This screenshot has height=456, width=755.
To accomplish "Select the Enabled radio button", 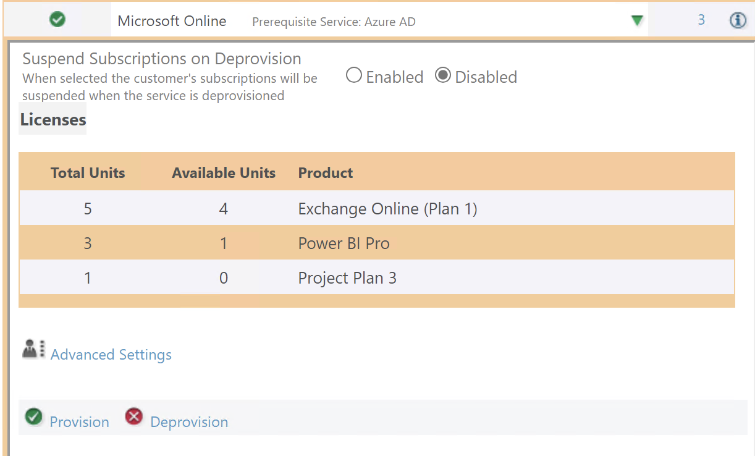I will pos(354,76).
